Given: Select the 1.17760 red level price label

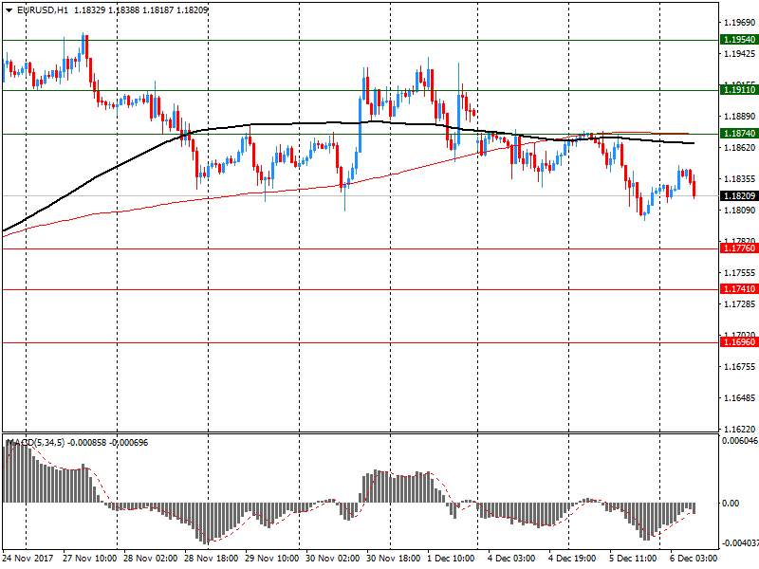Looking at the screenshot, I should pyautogui.click(x=739, y=248).
